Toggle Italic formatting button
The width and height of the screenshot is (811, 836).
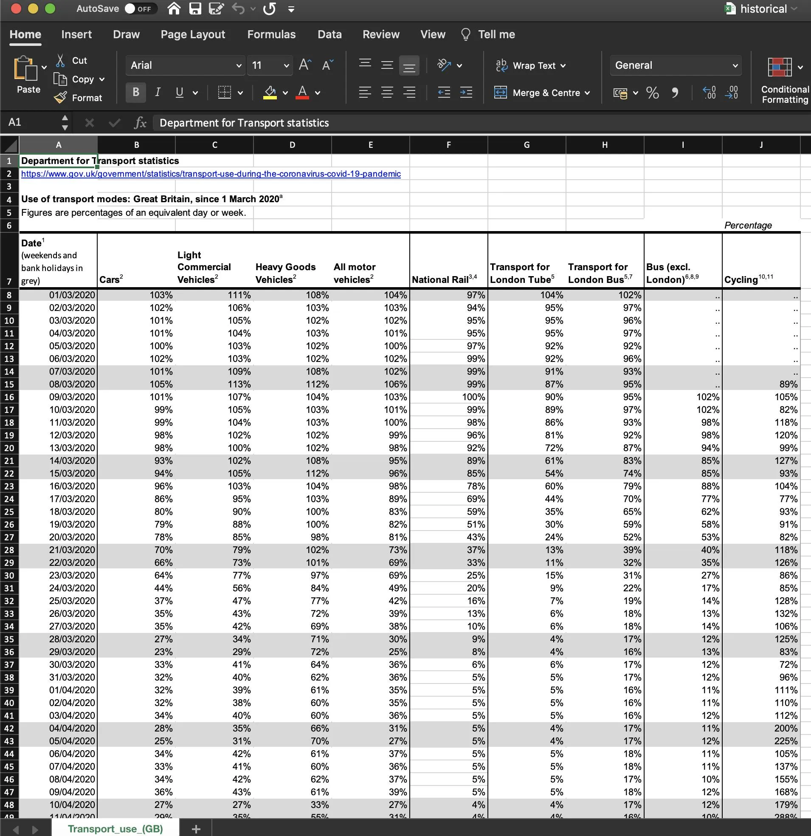click(158, 93)
